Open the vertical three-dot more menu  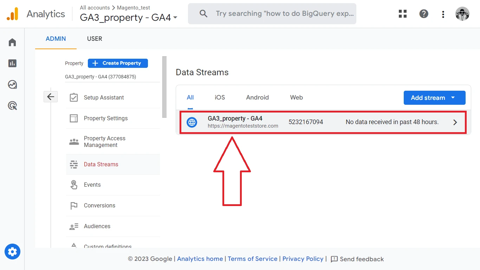[x=443, y=14]
